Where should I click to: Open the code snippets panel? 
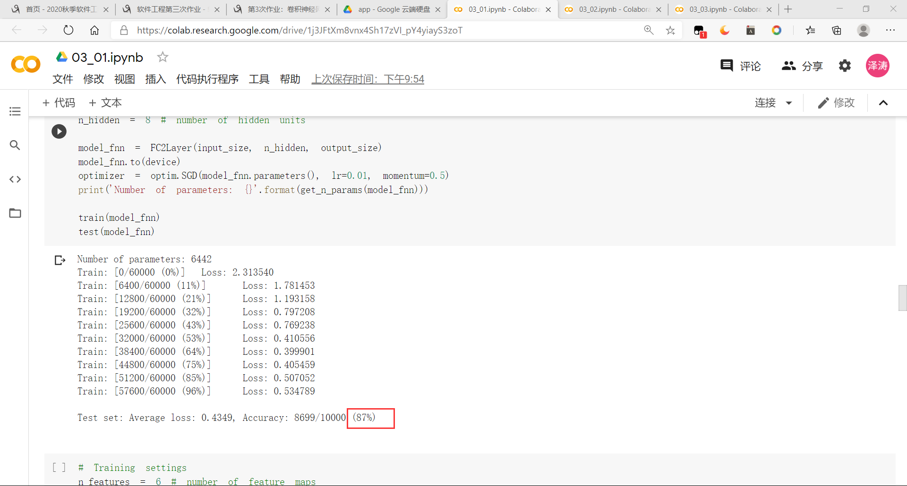(x=15, y=179)
